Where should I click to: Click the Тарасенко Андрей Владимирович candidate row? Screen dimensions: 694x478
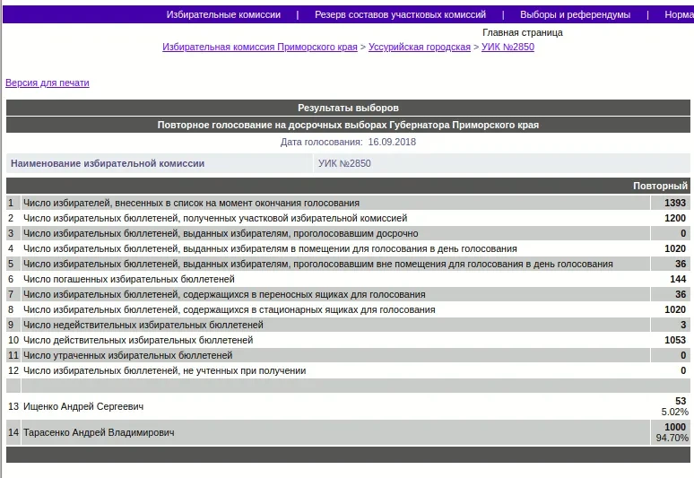(x=99, y=432)
